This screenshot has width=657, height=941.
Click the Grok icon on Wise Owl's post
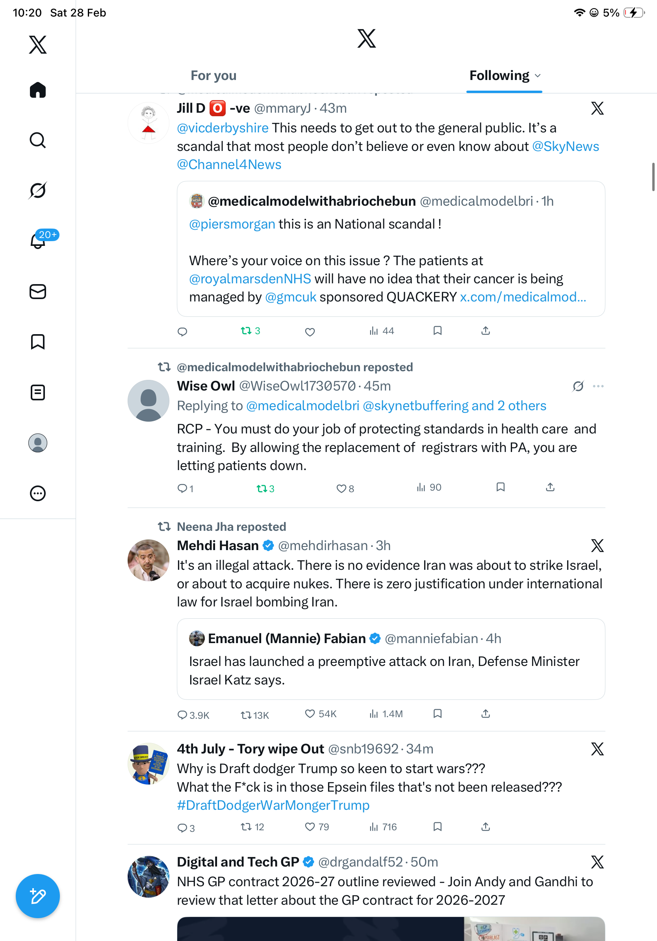tap(578, 386)
